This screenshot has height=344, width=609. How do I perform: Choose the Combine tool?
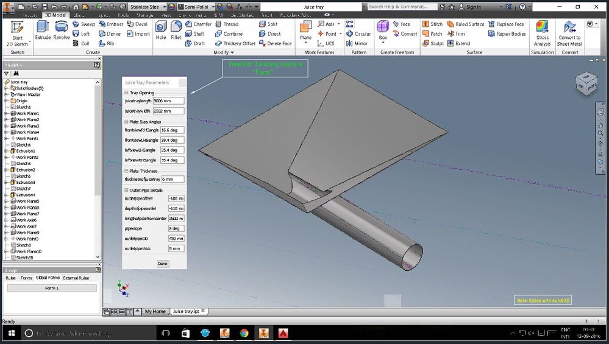(229, 33)
